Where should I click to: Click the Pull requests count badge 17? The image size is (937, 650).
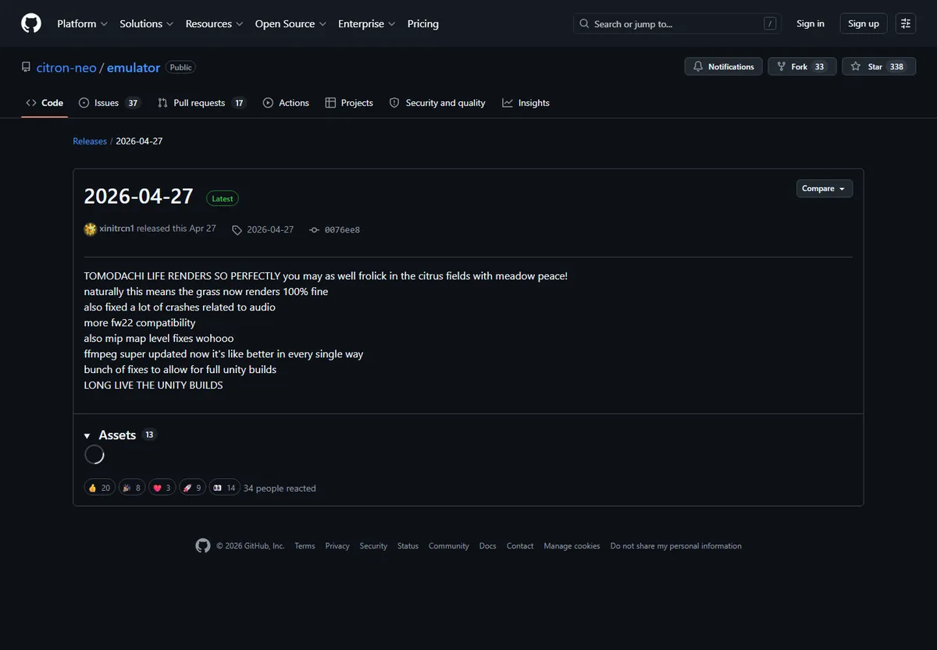239,103
